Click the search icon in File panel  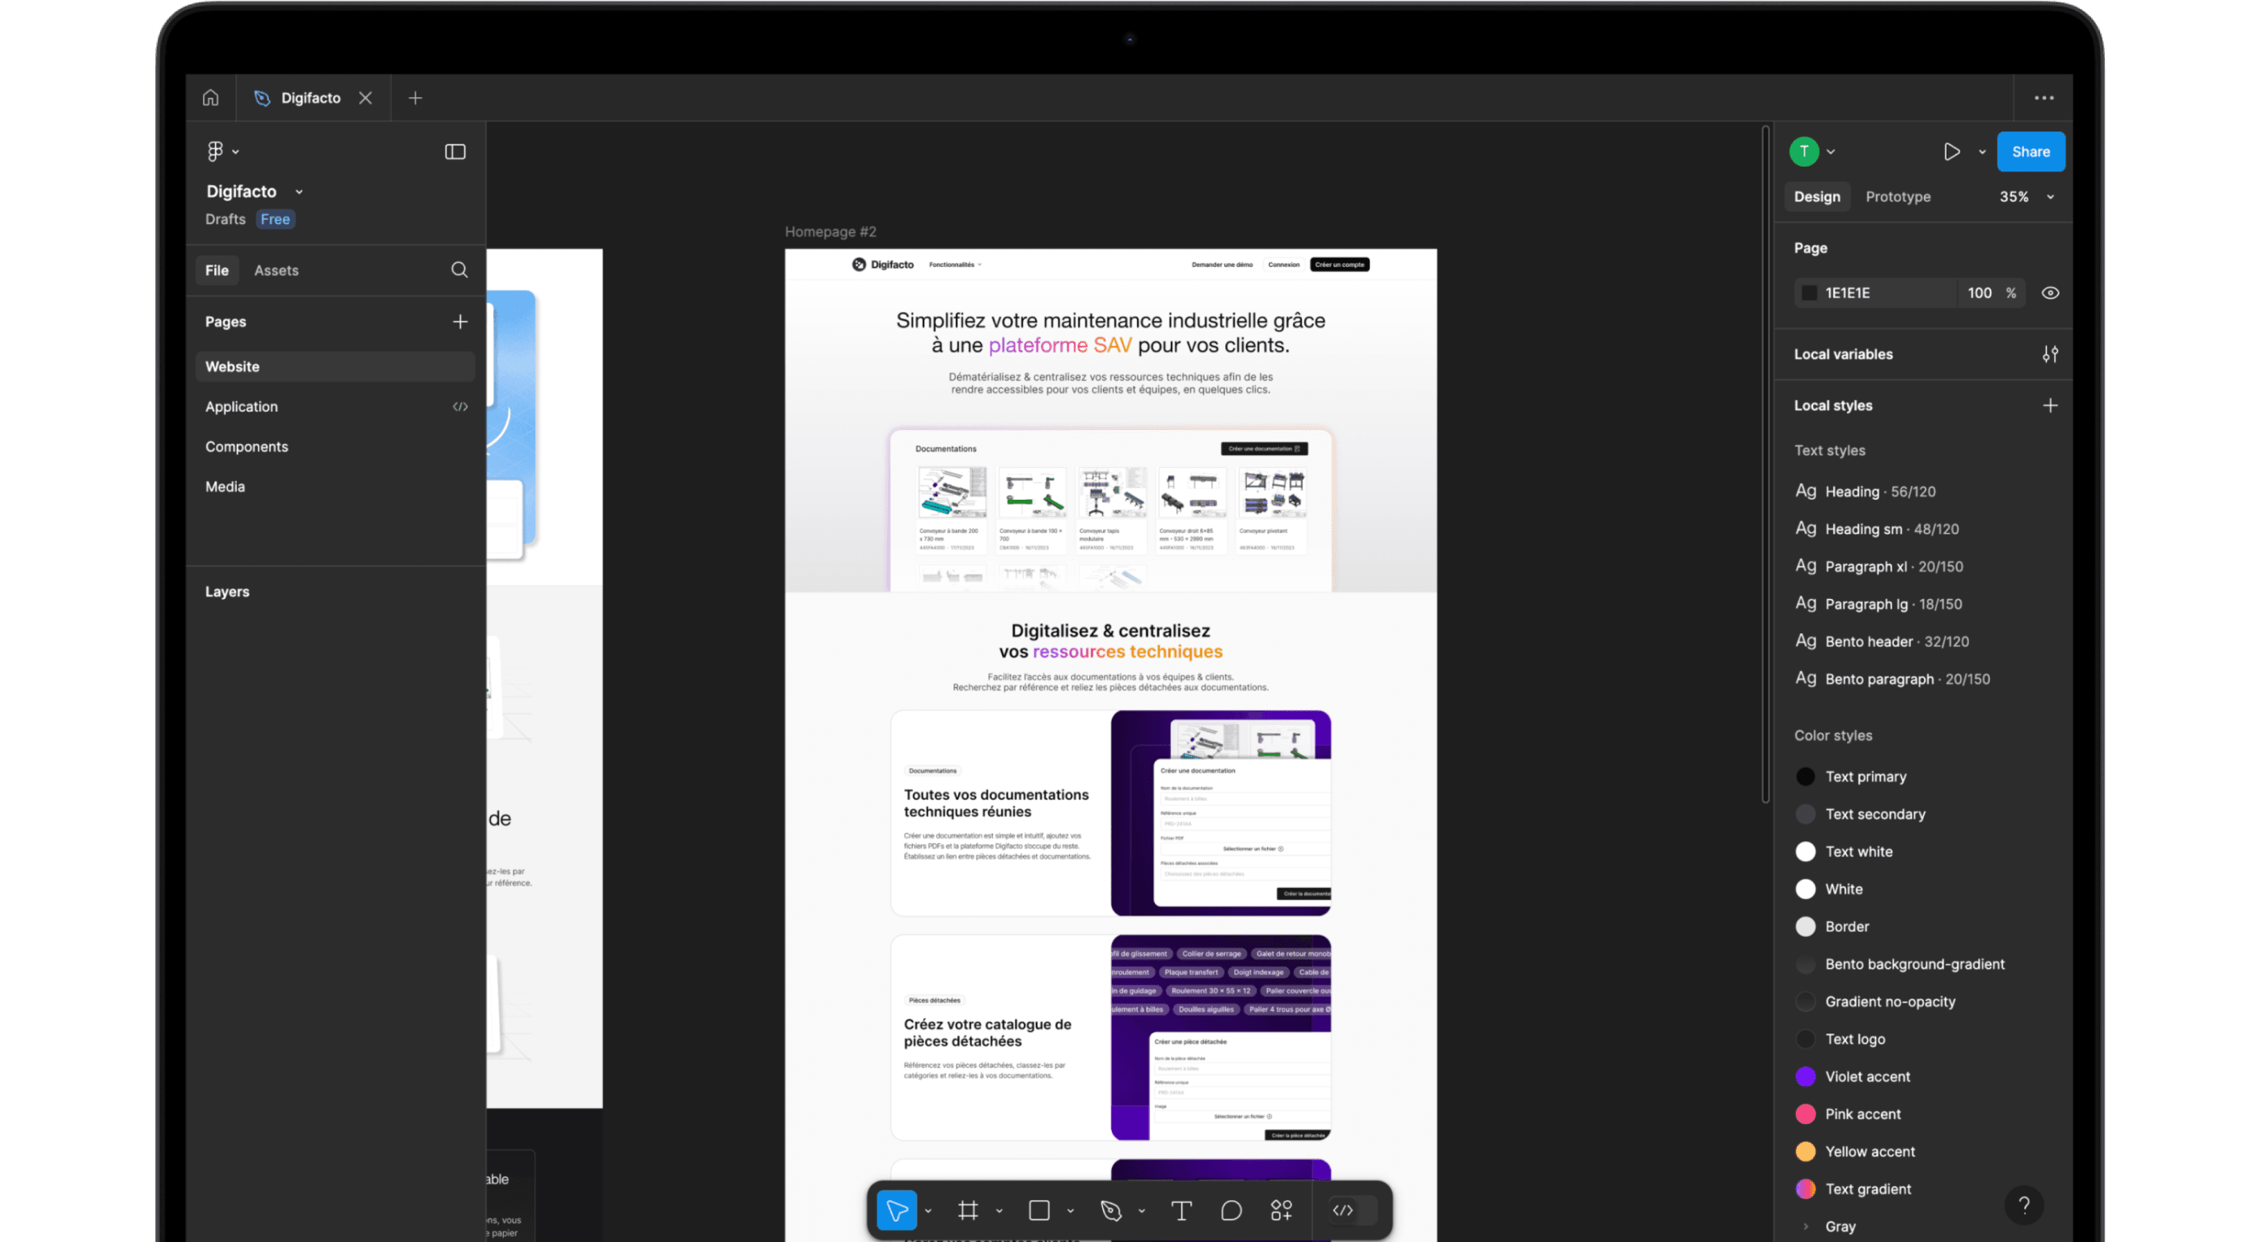[459, 269]
